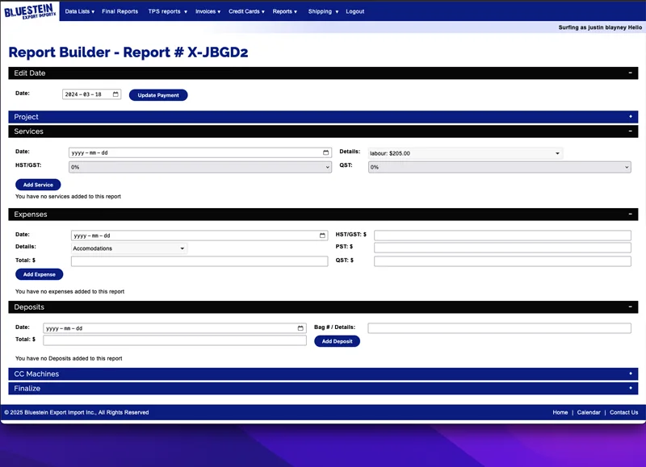Open the Data Lists menu
Image resolution: width=646 pixels, height=467 pixels.
click(x=79, y=11)
